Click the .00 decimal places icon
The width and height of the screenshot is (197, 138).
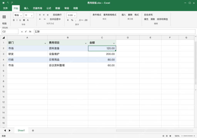(x=86, y=20)
